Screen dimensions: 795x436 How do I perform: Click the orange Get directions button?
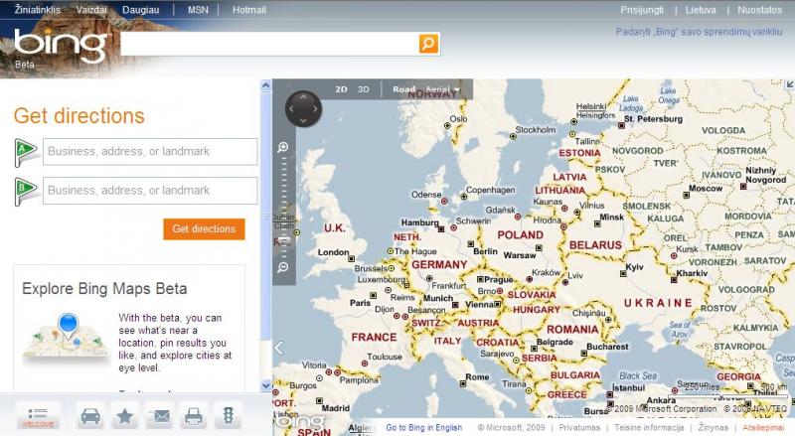204,229
